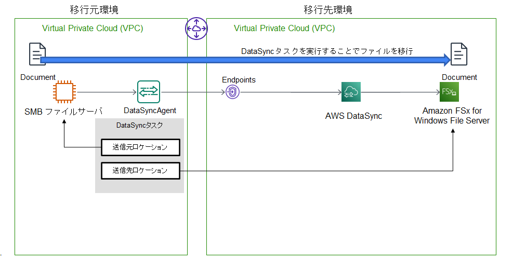Image resolution: width=513 pixels, height=261 pixels.
Task: Select the source Document icon in 移行元環境
Action: click(x=37, y=54)
